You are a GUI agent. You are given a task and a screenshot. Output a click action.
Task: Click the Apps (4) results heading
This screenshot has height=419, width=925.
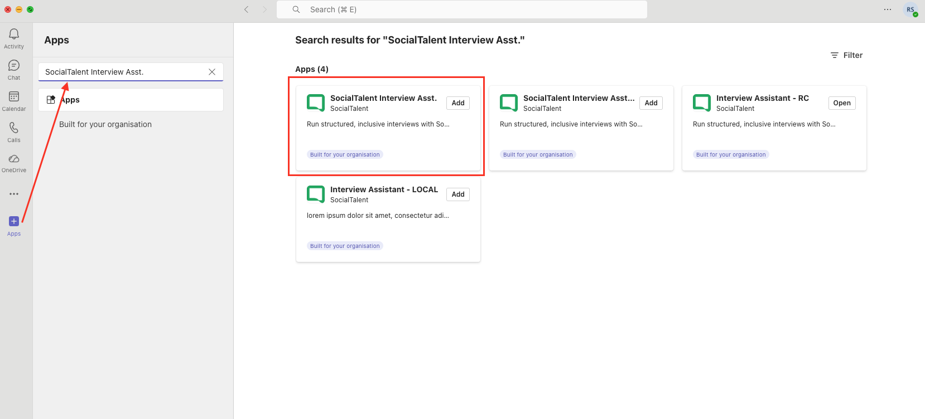tap(312, 69)
